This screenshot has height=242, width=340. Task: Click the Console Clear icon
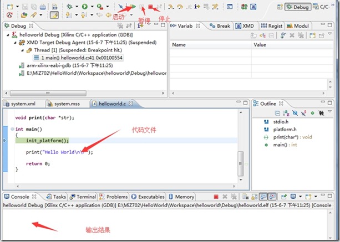(246, 197)
